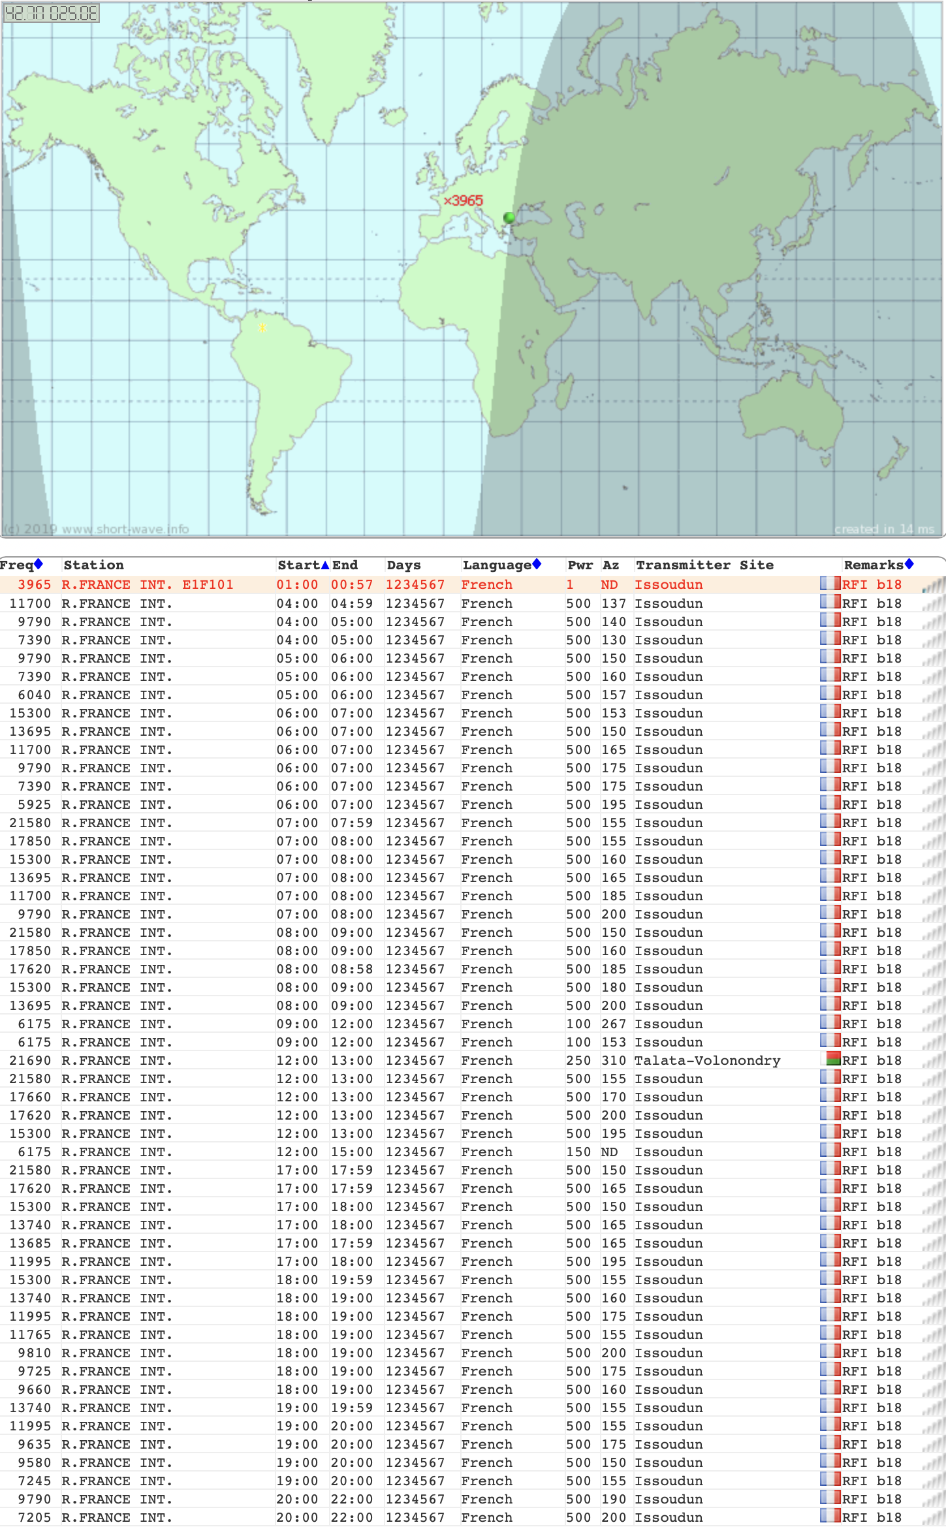Screen dimensions: 946x1527
Task: Sort by the Freq column diamond icon
Action: (39, 564)
